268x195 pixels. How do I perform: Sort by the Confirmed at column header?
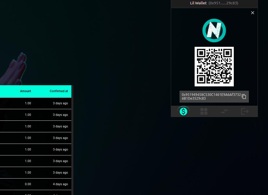tap(59, 91)
